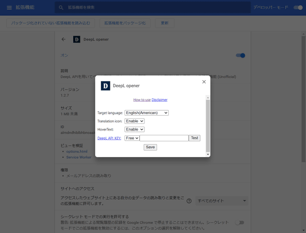
Task: Open the Translation icon dropdown
Action: 134,121
